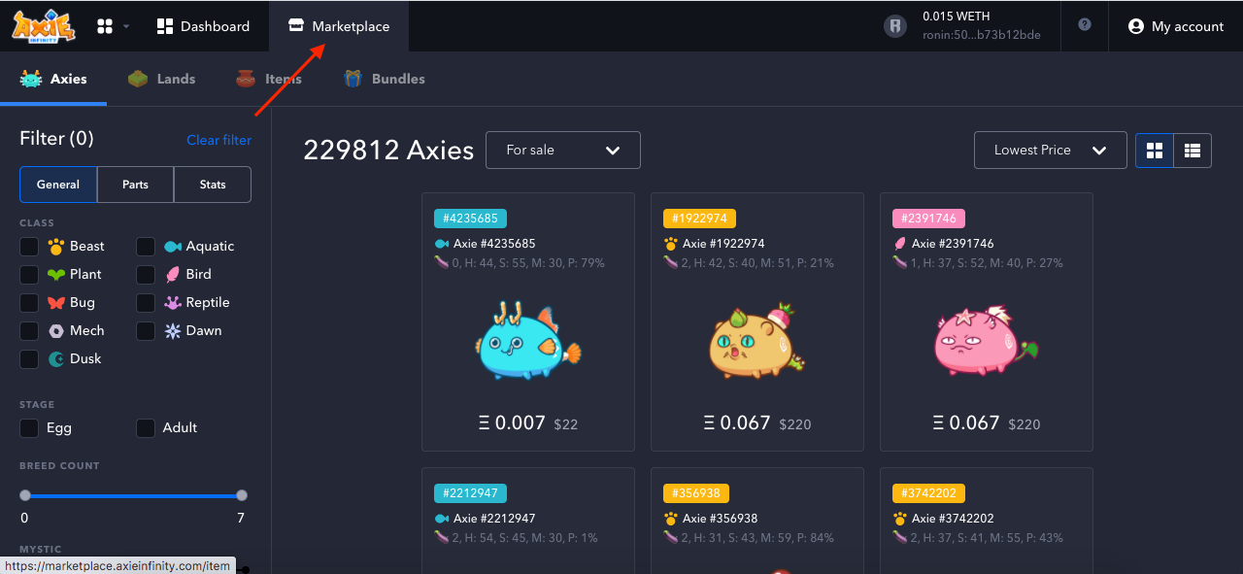
Task: Click the breed count slider handle at 7
Action: (x=242, y=495)
